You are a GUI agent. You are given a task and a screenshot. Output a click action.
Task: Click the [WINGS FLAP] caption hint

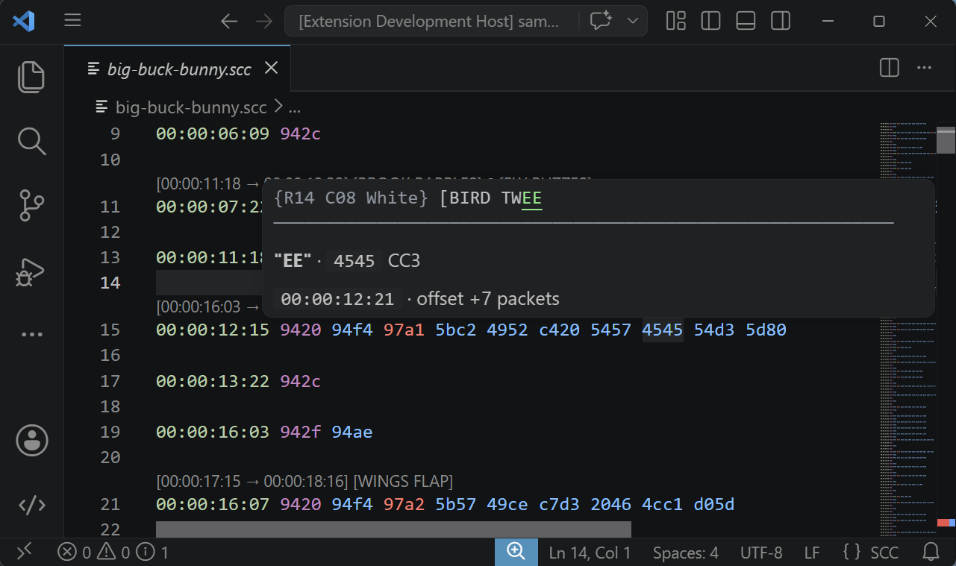click(403, 480)
